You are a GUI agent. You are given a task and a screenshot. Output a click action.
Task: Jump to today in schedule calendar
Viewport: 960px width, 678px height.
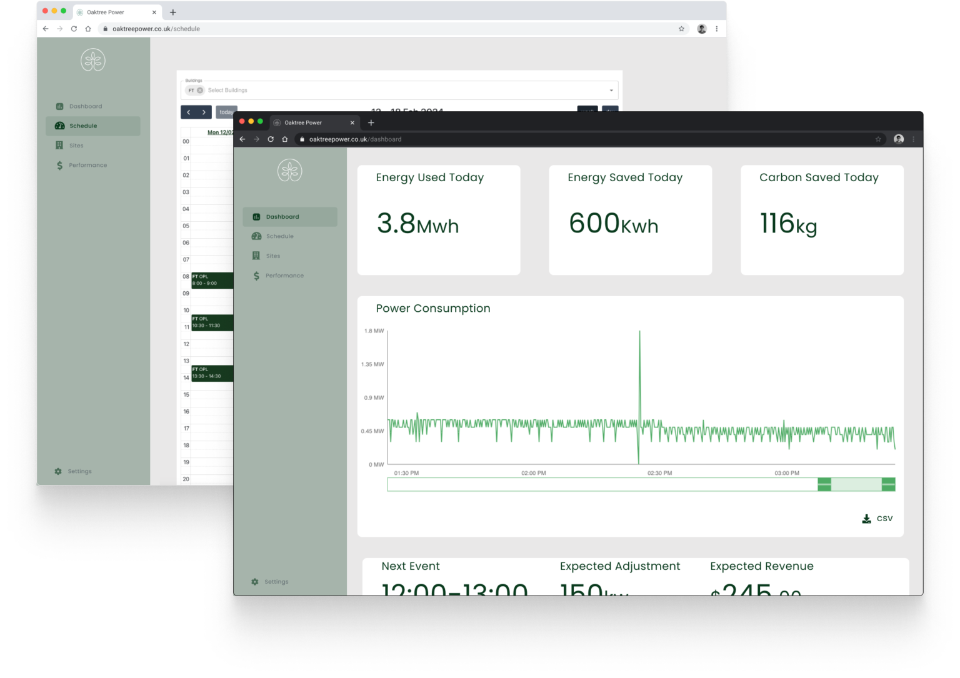[x=226, y=112]
